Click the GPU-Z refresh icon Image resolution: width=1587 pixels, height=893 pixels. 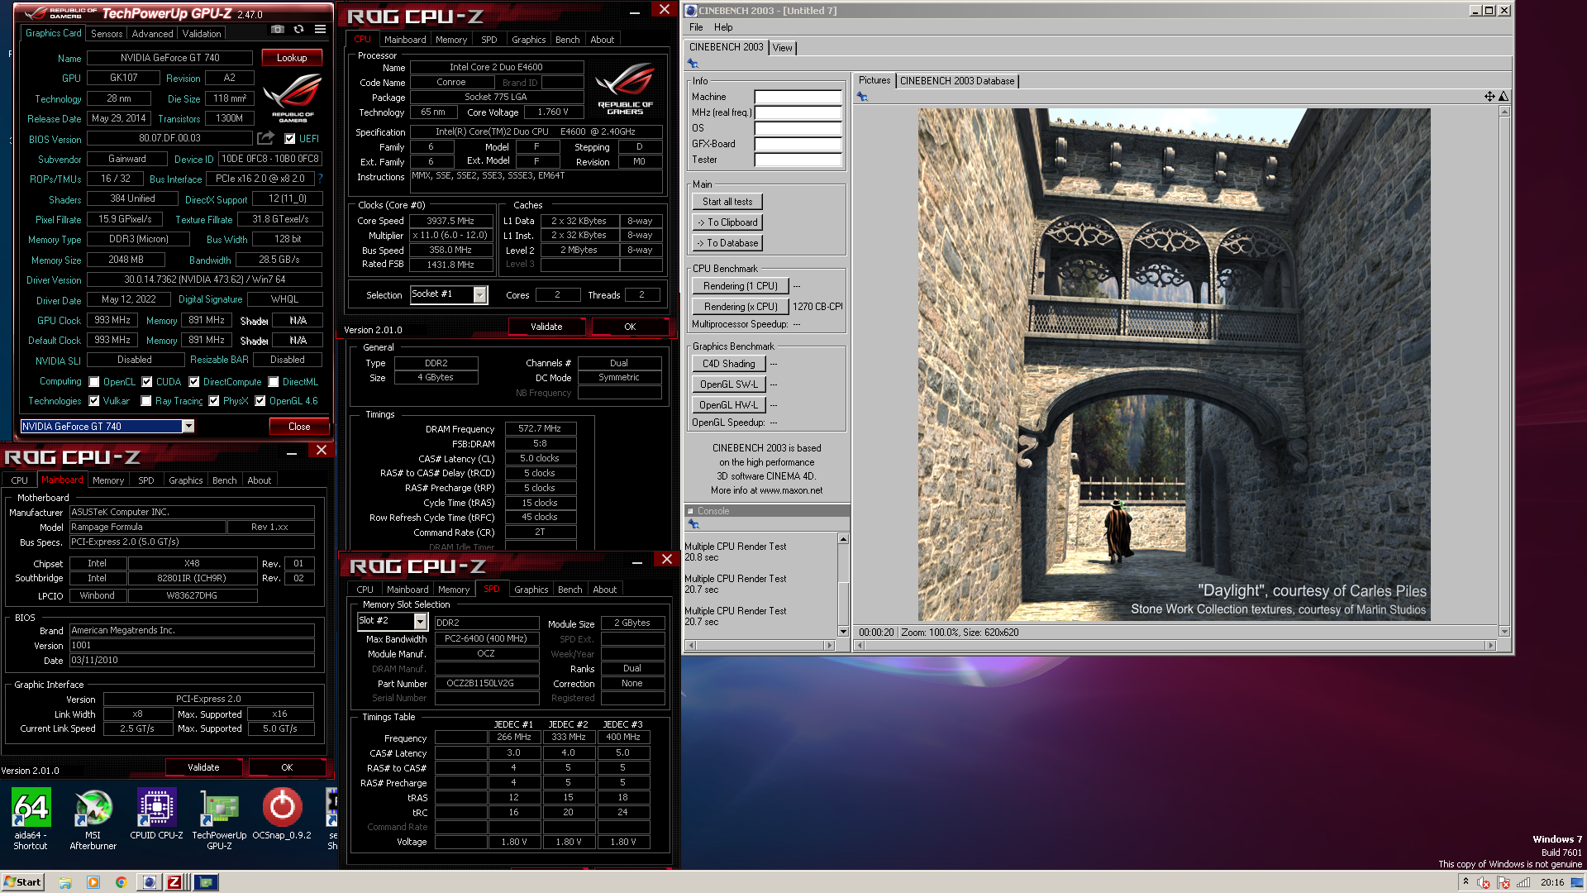coord(298,29)
